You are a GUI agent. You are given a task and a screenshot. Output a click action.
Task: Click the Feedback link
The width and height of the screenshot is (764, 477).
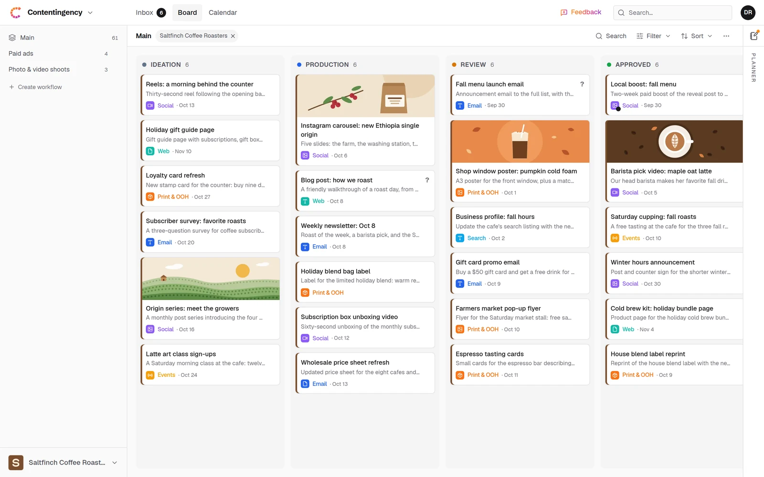581,12
